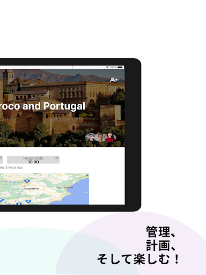Click the 10.00 amount value
The height and width of the screenshot is (275, 206).
point(33,162)
